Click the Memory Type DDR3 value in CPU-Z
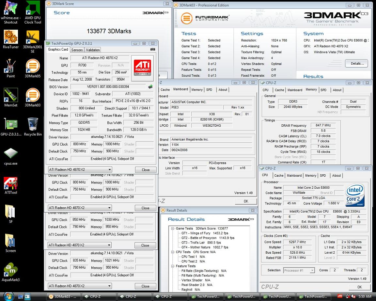 (293, 102)
